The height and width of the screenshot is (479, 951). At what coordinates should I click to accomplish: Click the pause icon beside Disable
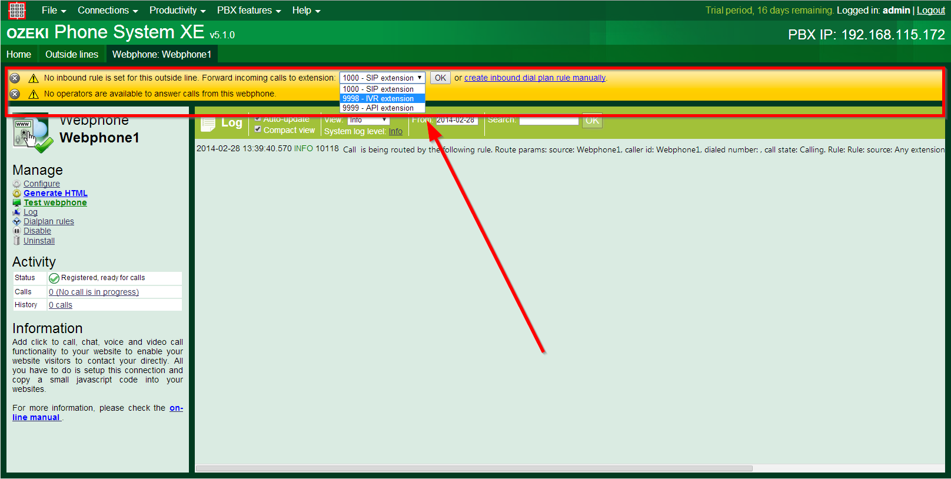(x=16, y=231)
